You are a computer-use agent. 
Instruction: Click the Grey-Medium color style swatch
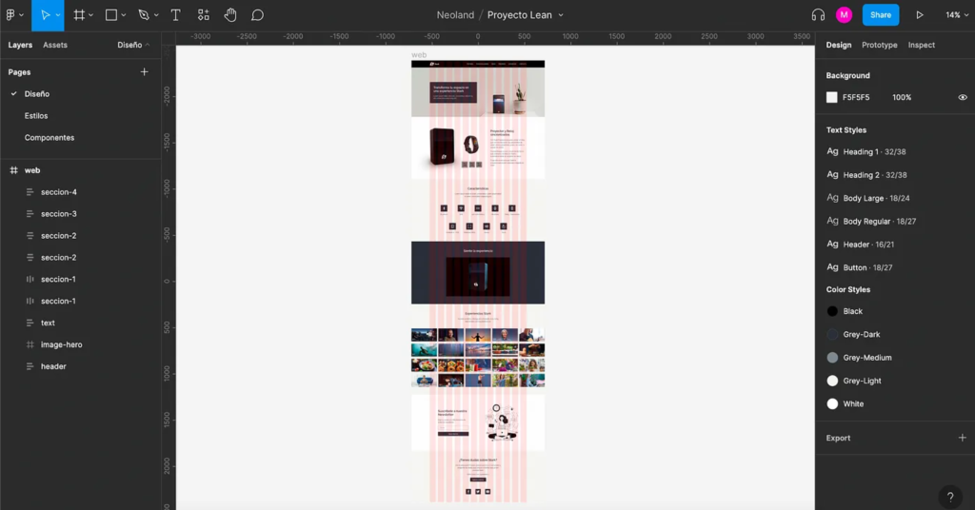[832, 358]
